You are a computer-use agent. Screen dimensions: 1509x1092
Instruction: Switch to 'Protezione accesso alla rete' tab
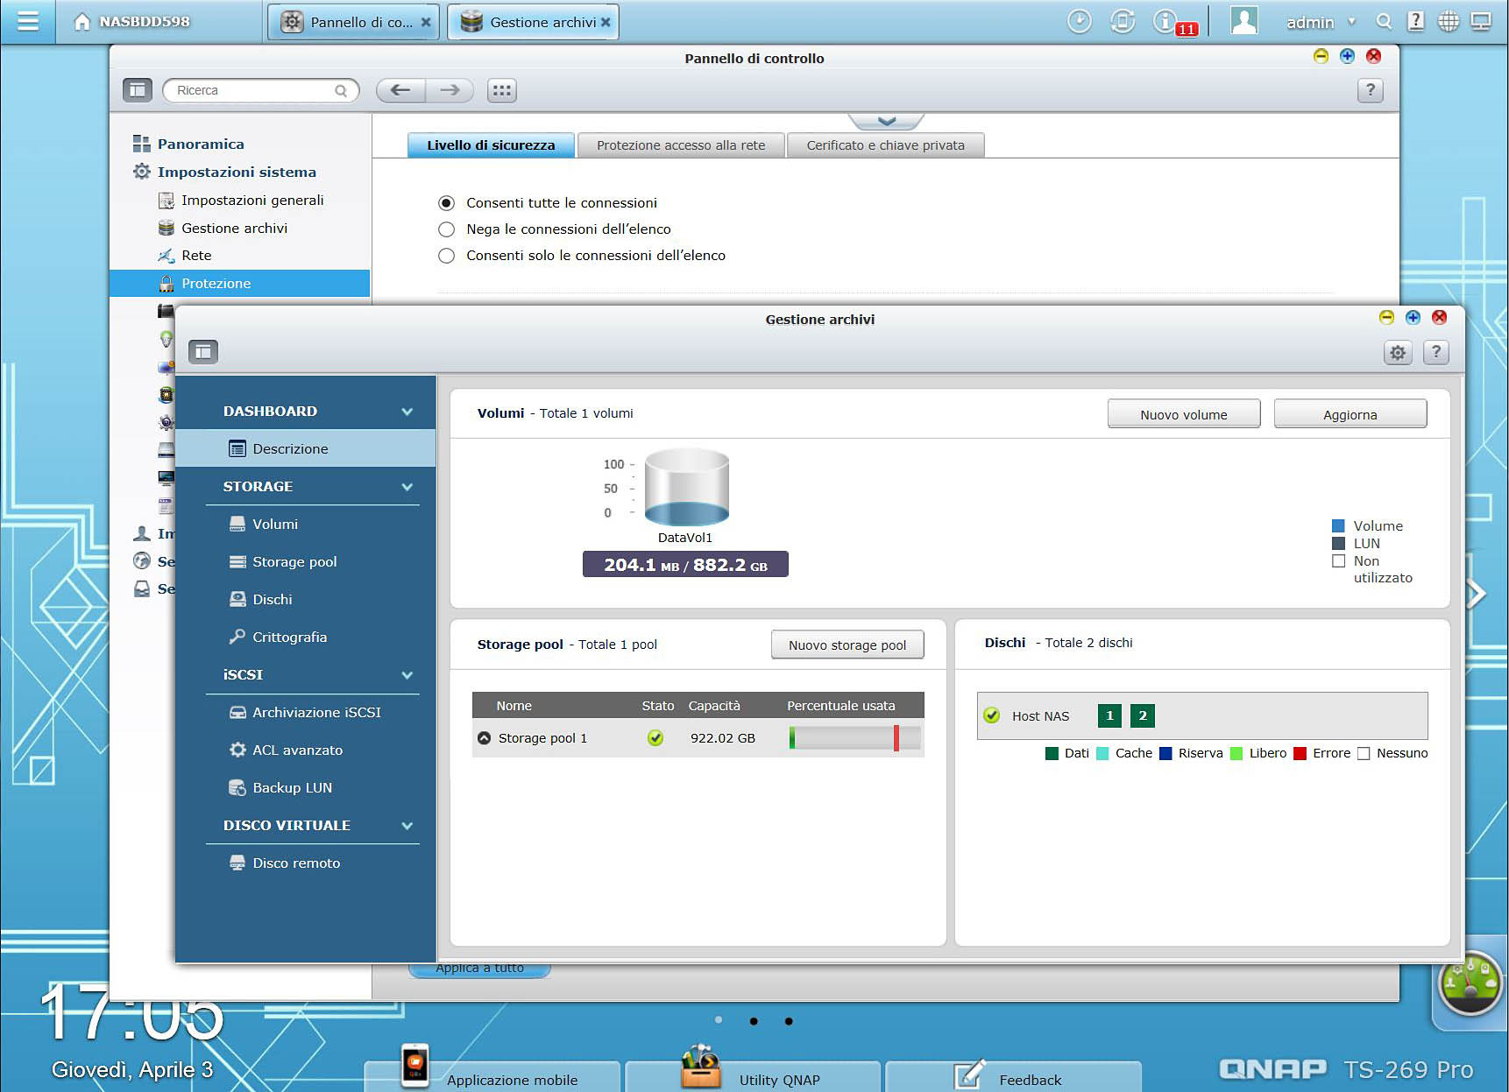[x=680, y=145]
